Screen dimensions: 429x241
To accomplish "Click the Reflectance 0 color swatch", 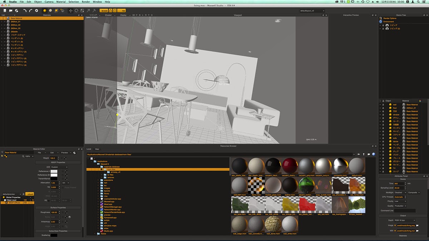I will pyautogui.click(x=54, y=171).
